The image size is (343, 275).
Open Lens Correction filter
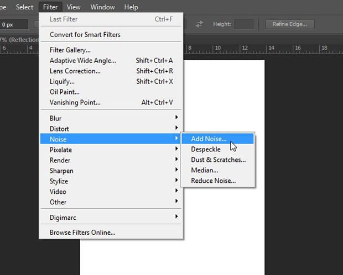(111, 71)
